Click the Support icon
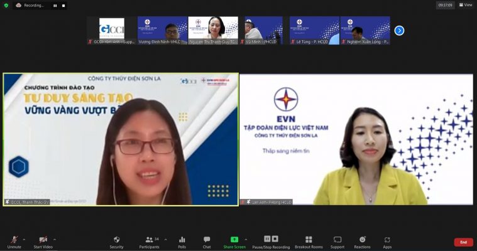The height and width of the screenshot is (251, 477). (x=337, y=240)
